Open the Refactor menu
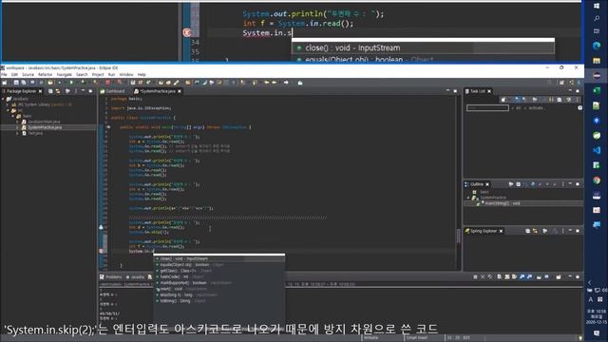Image resolution: width=608 pixels, height=342 pixels. [x=45, y=74]
